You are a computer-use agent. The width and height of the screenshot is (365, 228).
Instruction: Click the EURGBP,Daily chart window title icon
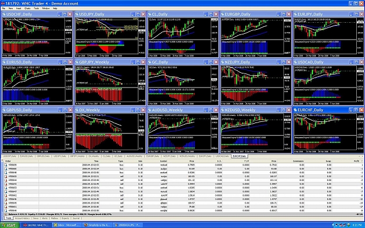(x=223, y=14)
